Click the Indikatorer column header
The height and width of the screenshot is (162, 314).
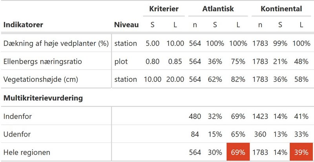pyautogui.click(x=23, y=25)
